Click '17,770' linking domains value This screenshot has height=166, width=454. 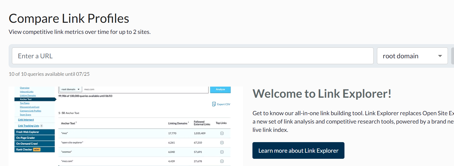pyautogui.click(x=172, y=133)
